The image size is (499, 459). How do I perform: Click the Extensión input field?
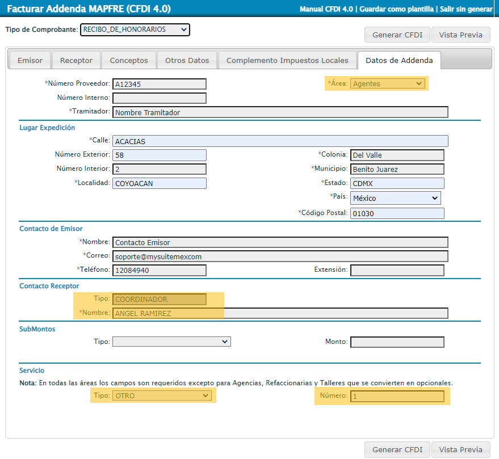(x=397, y=270)
